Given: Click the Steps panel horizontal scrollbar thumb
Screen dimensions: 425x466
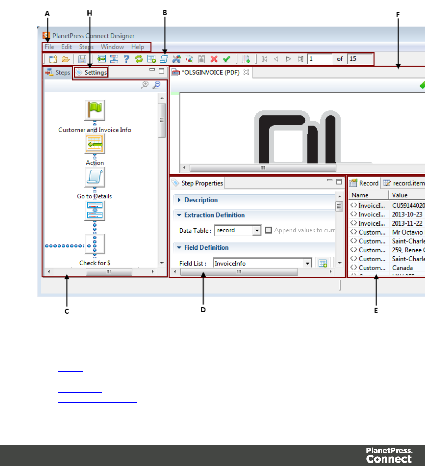Looking at the screenshot, I should click(x=109, y=272).
